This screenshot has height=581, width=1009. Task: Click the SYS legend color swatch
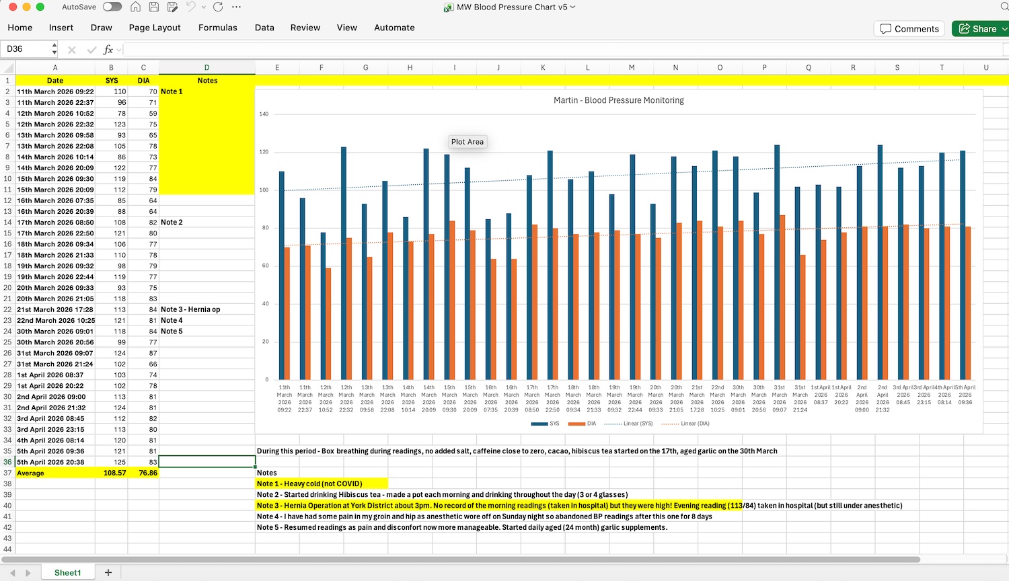(539, 424)
